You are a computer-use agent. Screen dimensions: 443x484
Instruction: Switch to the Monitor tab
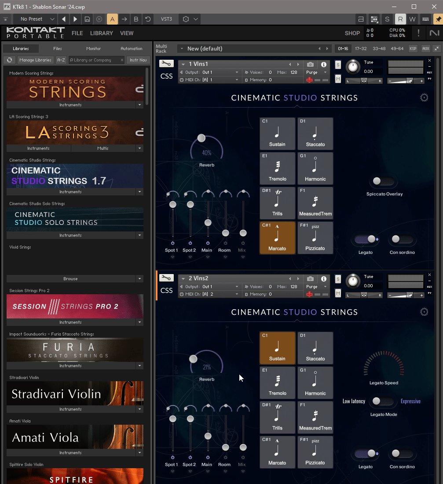point(93,49)
